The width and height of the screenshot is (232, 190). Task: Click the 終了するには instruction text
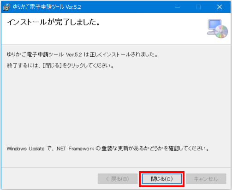[x=60, y=65]
